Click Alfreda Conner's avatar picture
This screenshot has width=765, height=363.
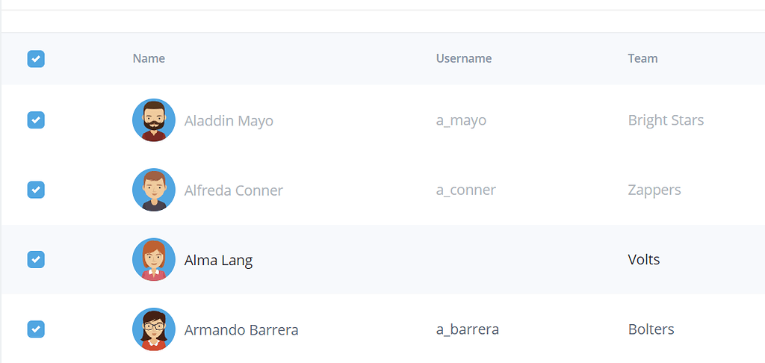pos(154,190)
